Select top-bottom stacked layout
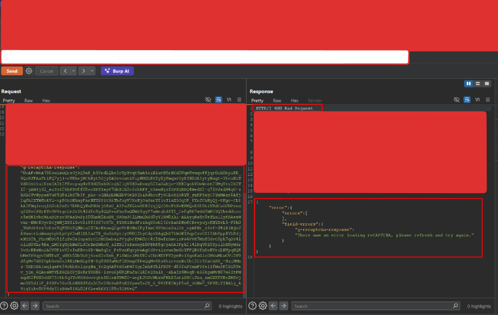This screenshot has height=315, width=498. click(x=477, y=84)
